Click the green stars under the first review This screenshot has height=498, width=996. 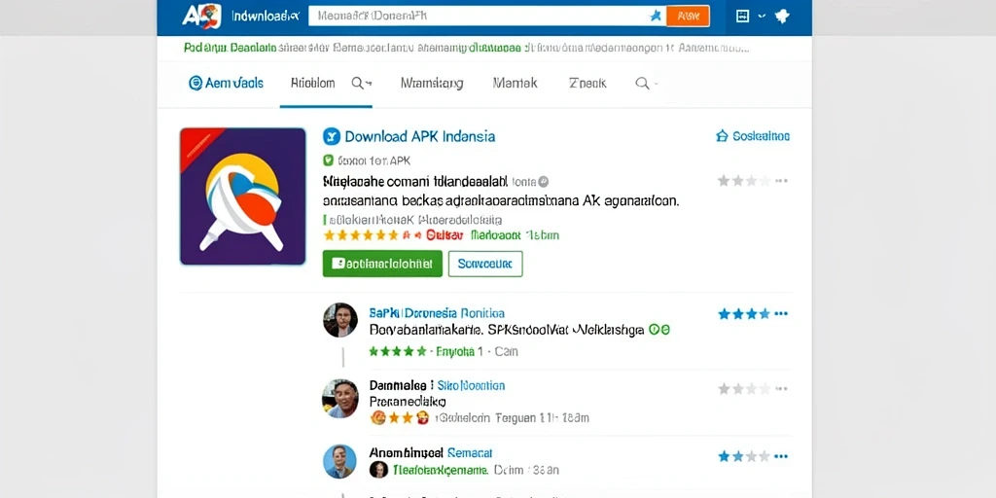(x=398, y=351)
